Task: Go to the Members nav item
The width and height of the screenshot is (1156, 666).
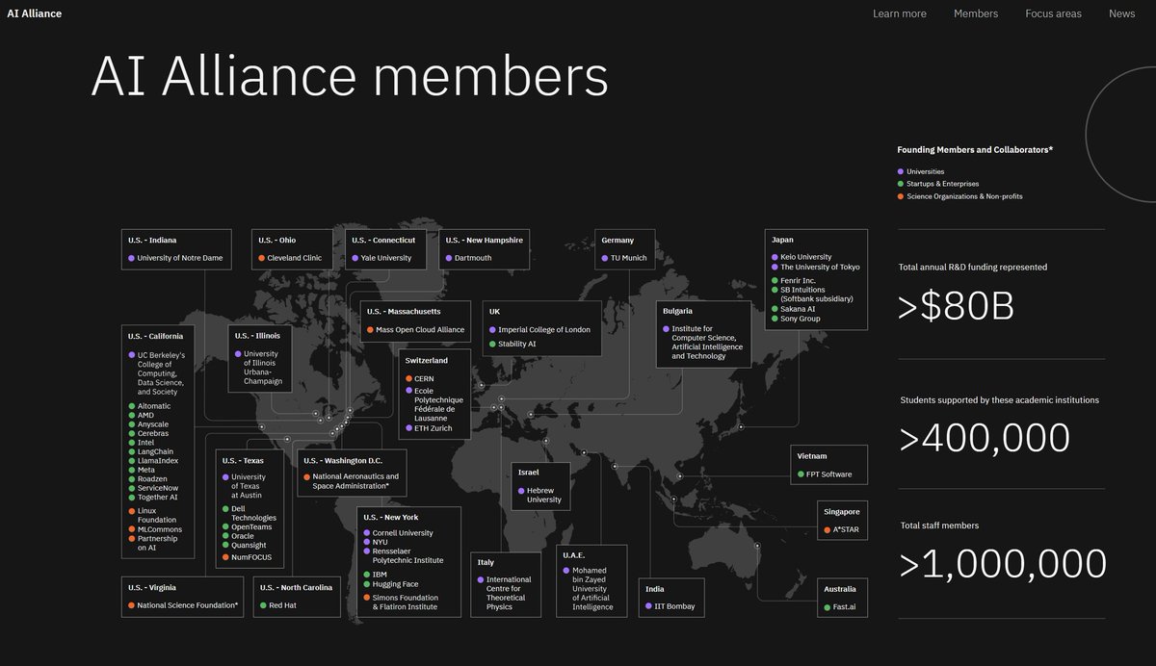Action: (x=976, y=13)
